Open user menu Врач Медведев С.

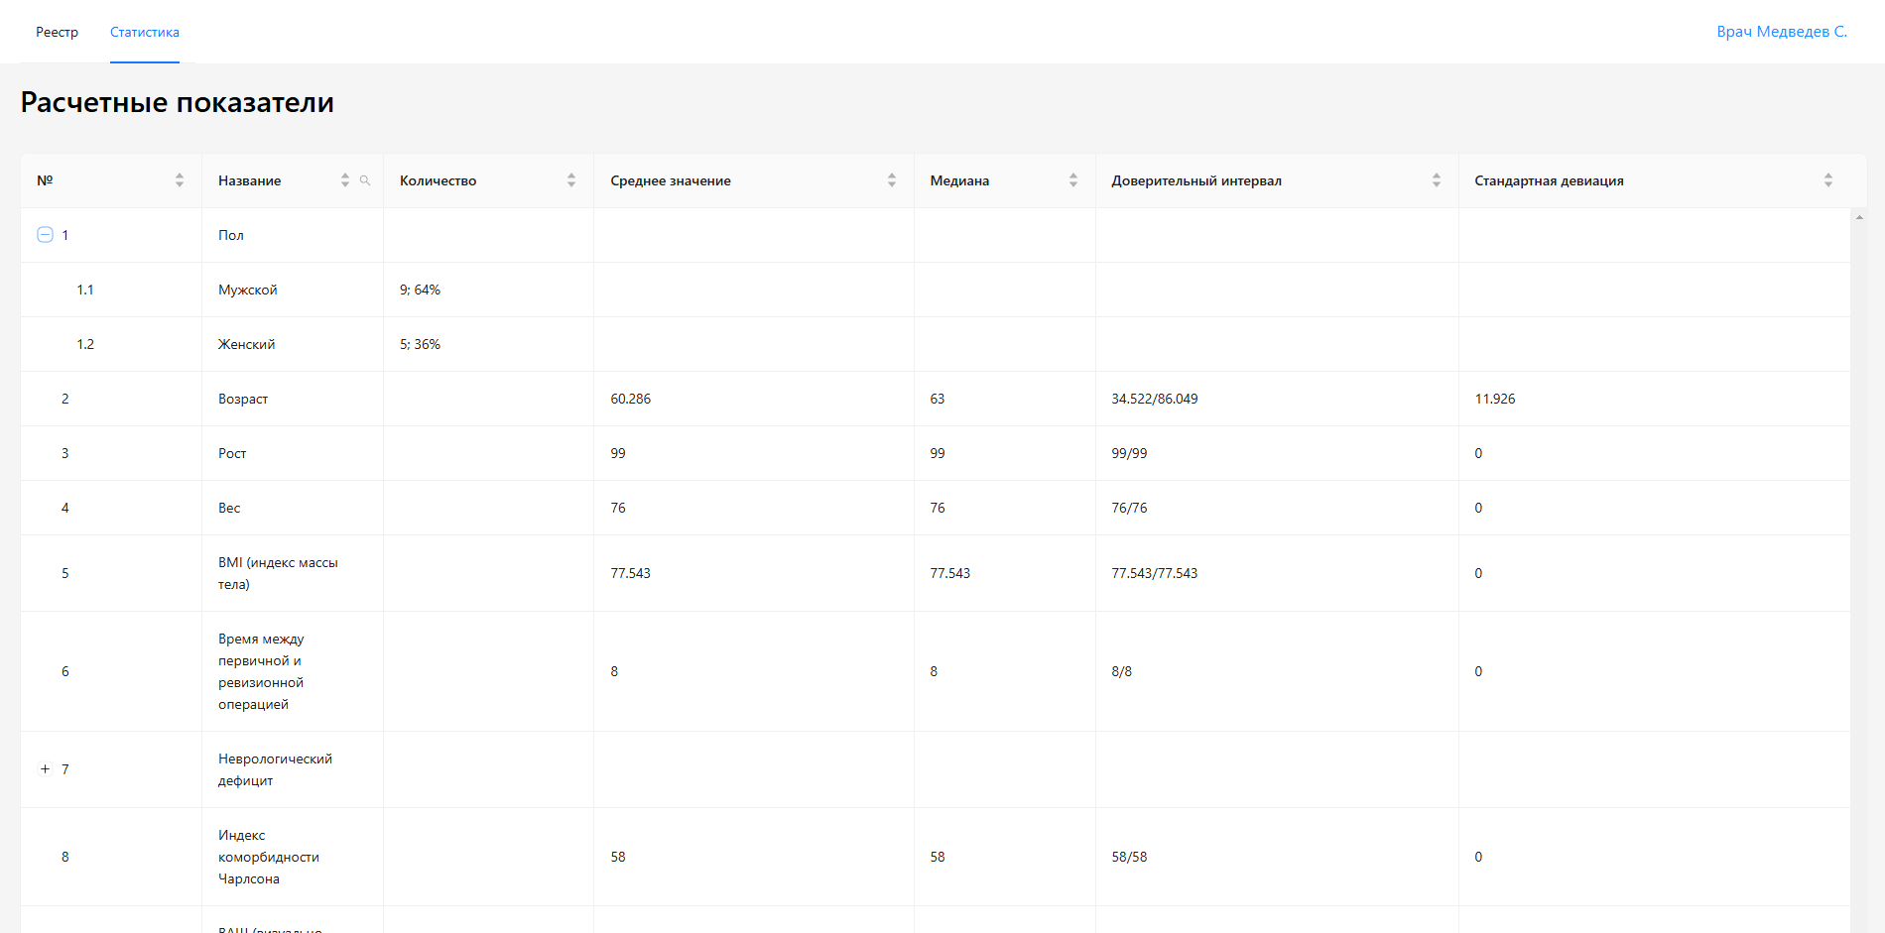click(x=1782, y=32)
